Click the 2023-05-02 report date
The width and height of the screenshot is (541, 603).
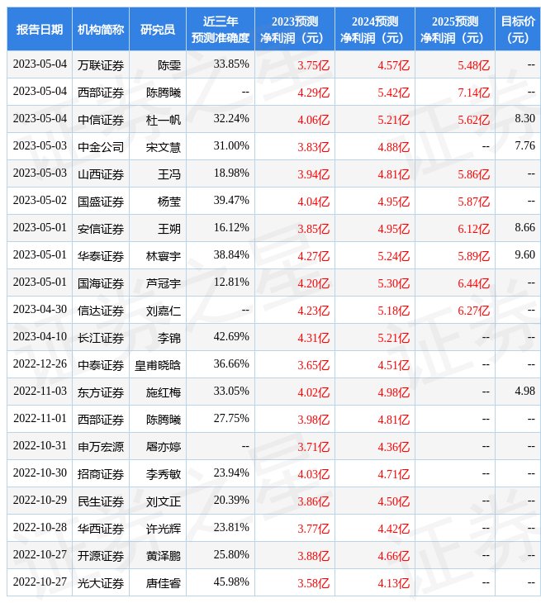pos(40,201)
